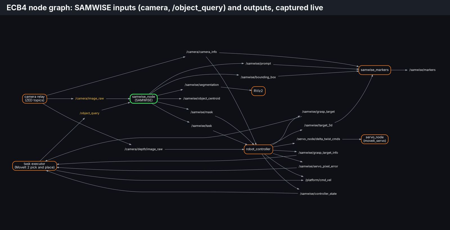
Task: Click the /servo_node/delta_twist_cmds topic
Action: point(318,139)
